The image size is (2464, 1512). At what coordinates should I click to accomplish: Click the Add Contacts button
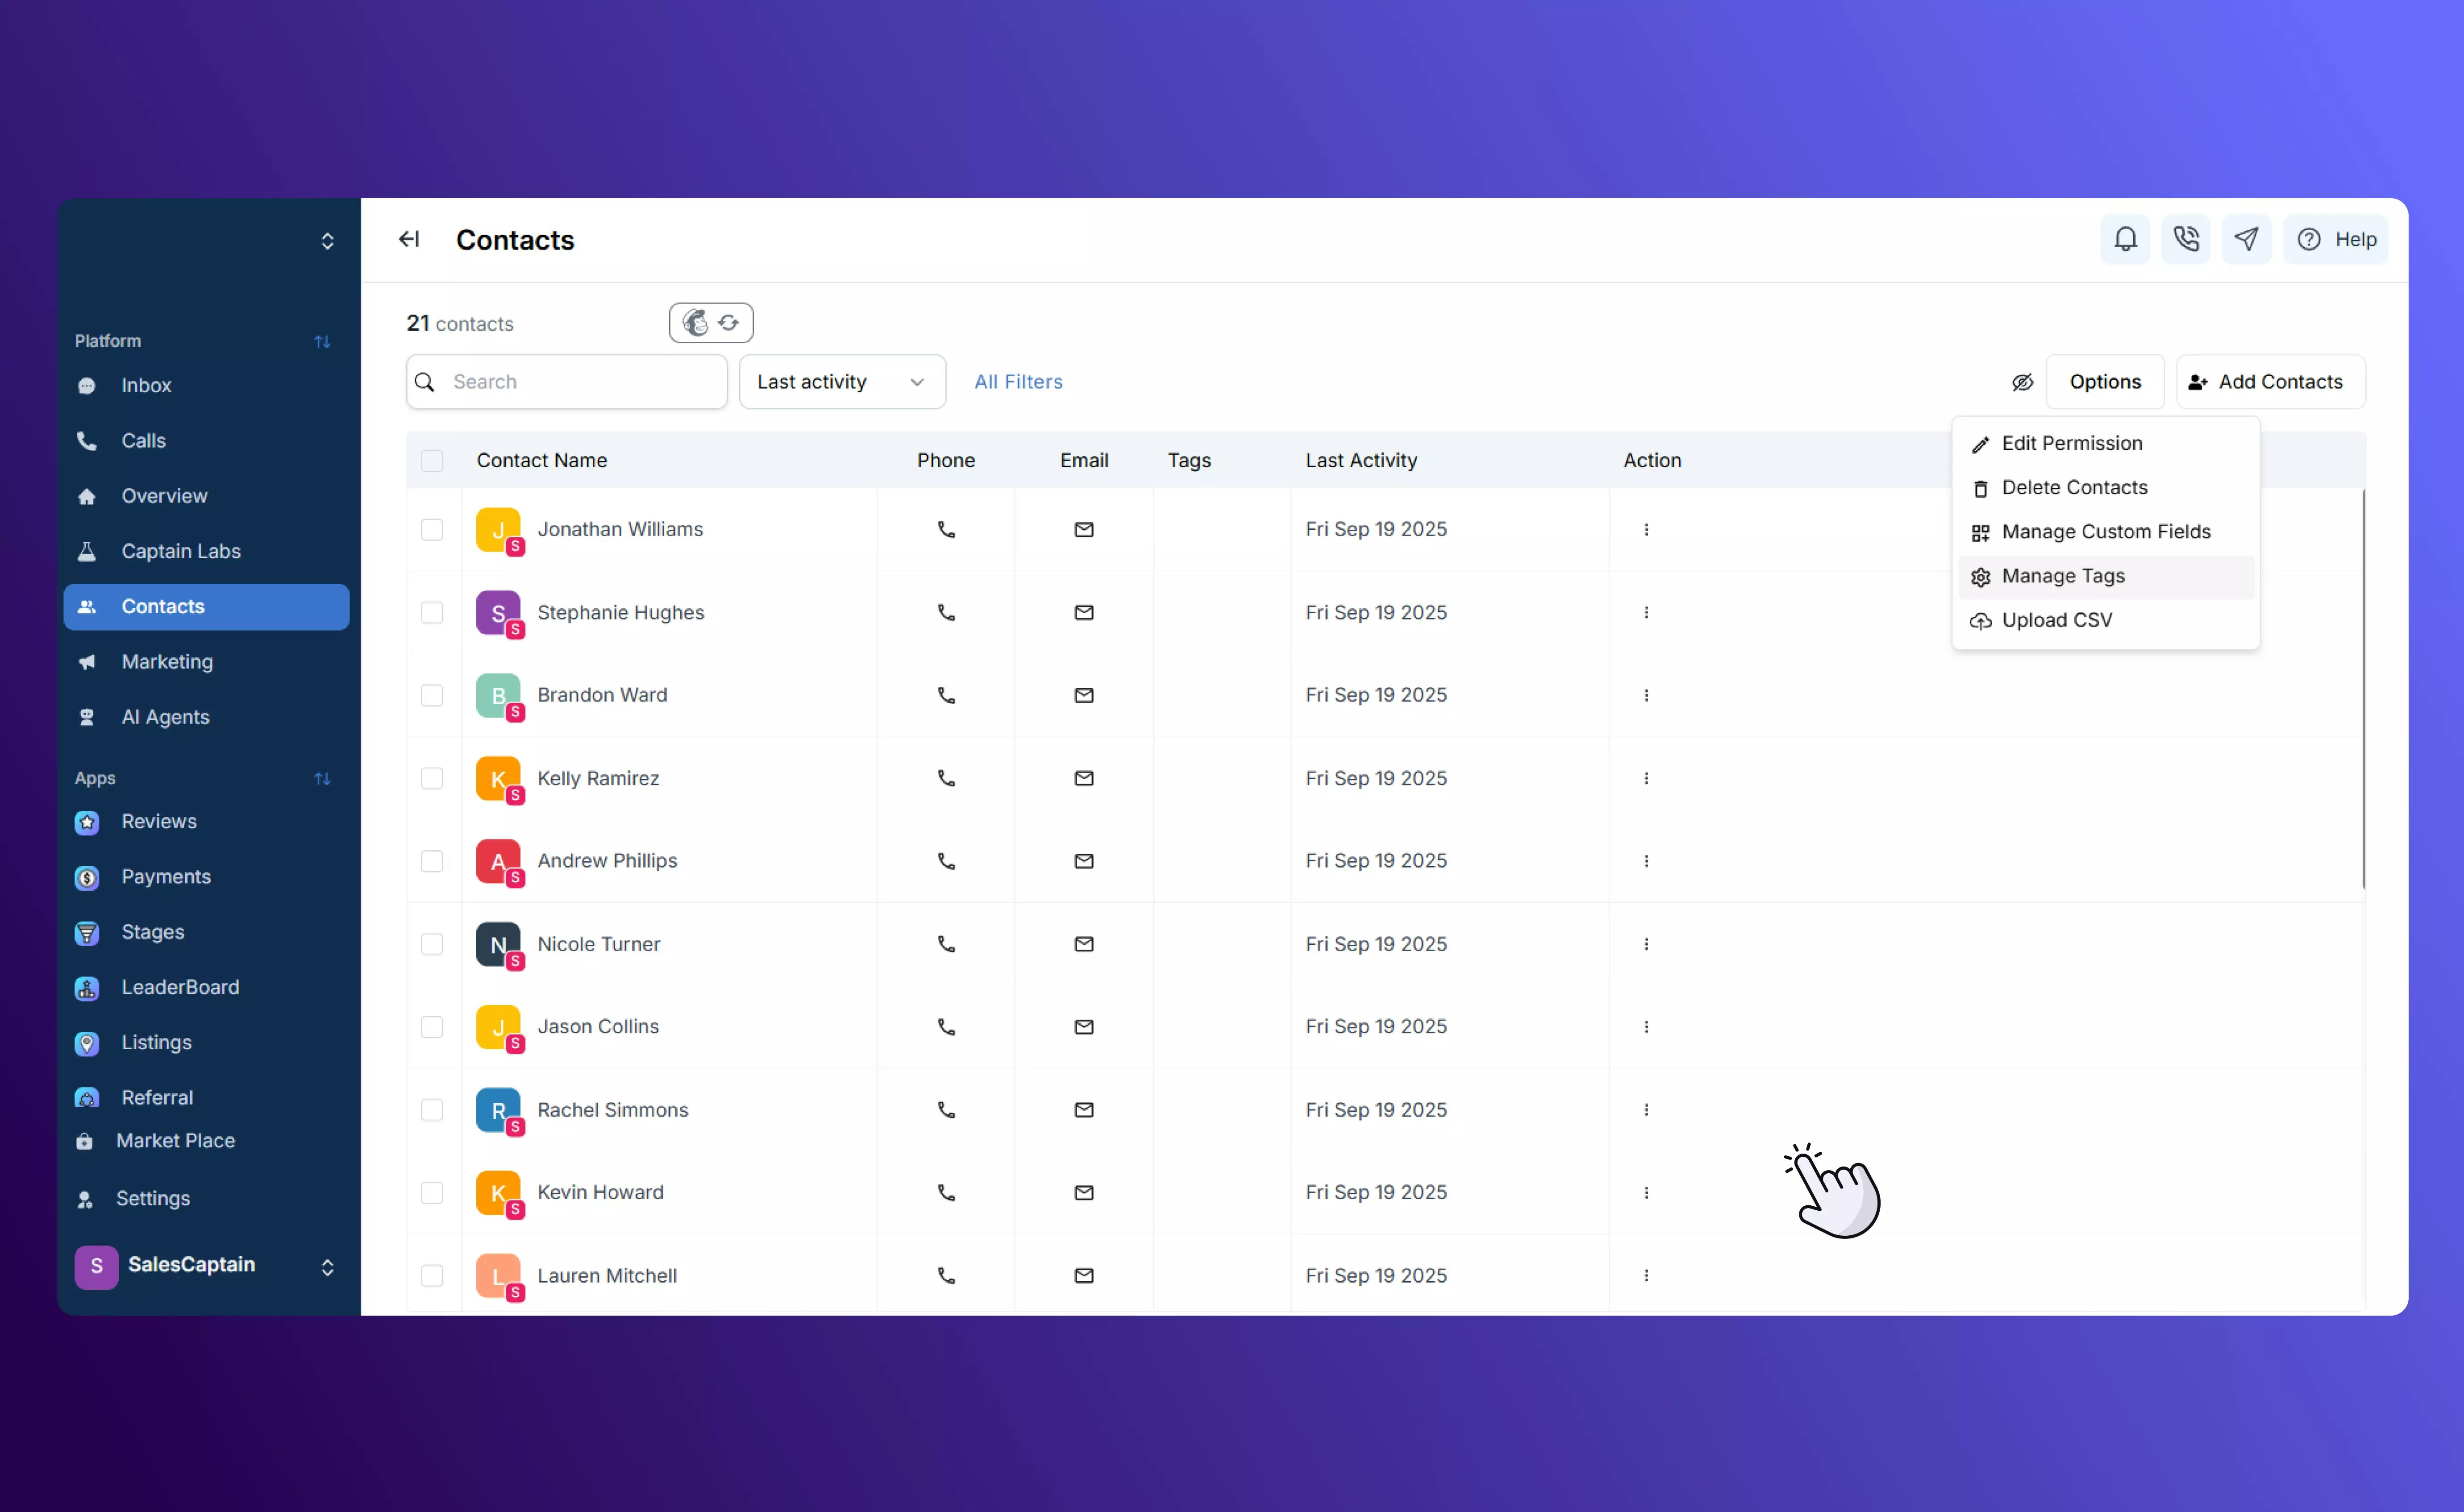click(2269, 382)
